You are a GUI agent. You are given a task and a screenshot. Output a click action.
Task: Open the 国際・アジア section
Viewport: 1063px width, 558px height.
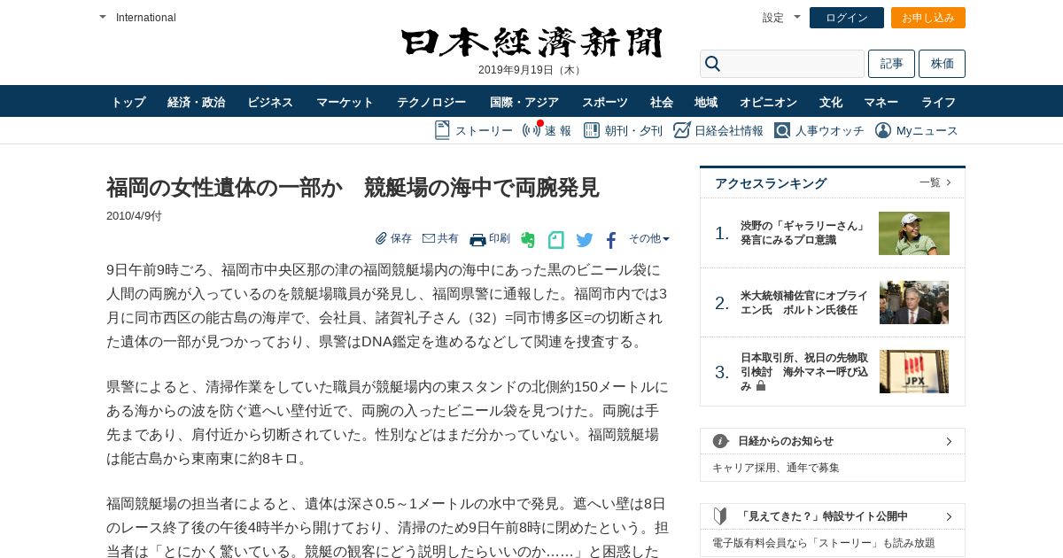point(524,102)
